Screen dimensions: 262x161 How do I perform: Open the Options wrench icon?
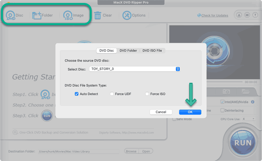(127, 15)
